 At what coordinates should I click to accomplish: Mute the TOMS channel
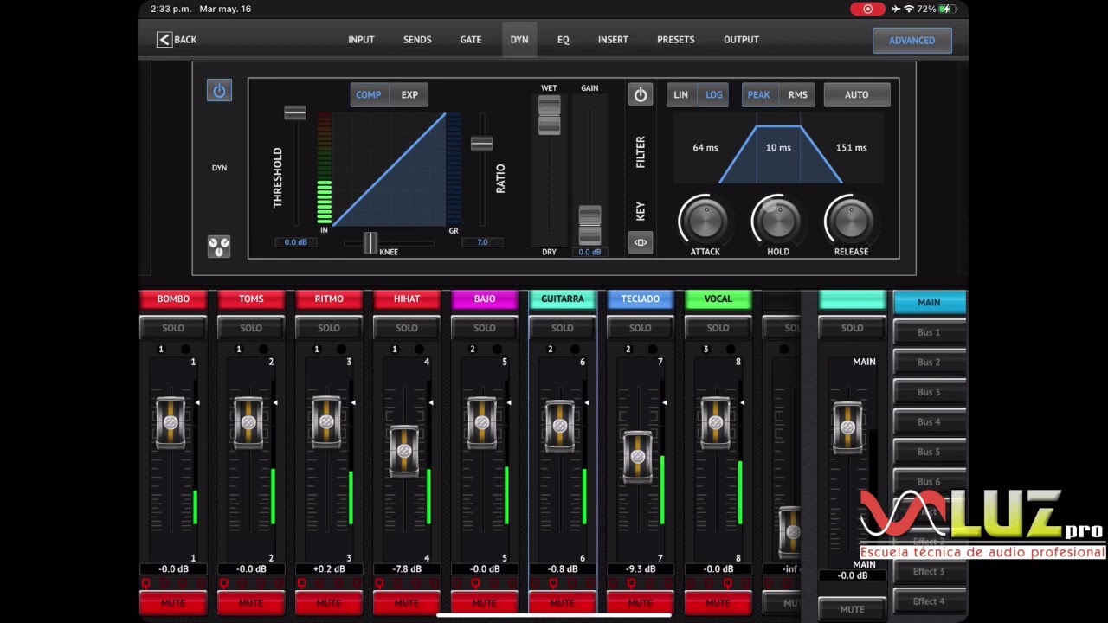(251, 602)
